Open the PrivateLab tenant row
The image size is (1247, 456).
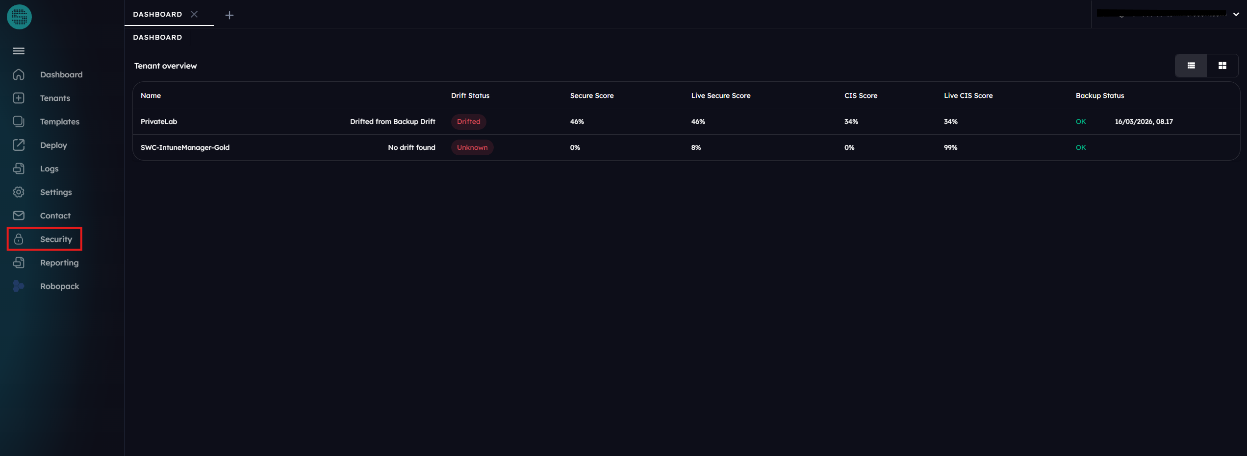(159, 121)
